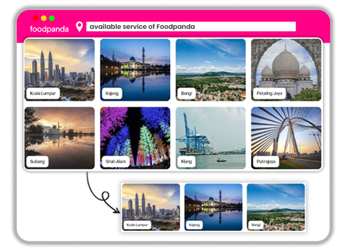Screen dimensions: 345x251
Task: Choose the Petaling Jaya mosque card
Action: point(286,70)
